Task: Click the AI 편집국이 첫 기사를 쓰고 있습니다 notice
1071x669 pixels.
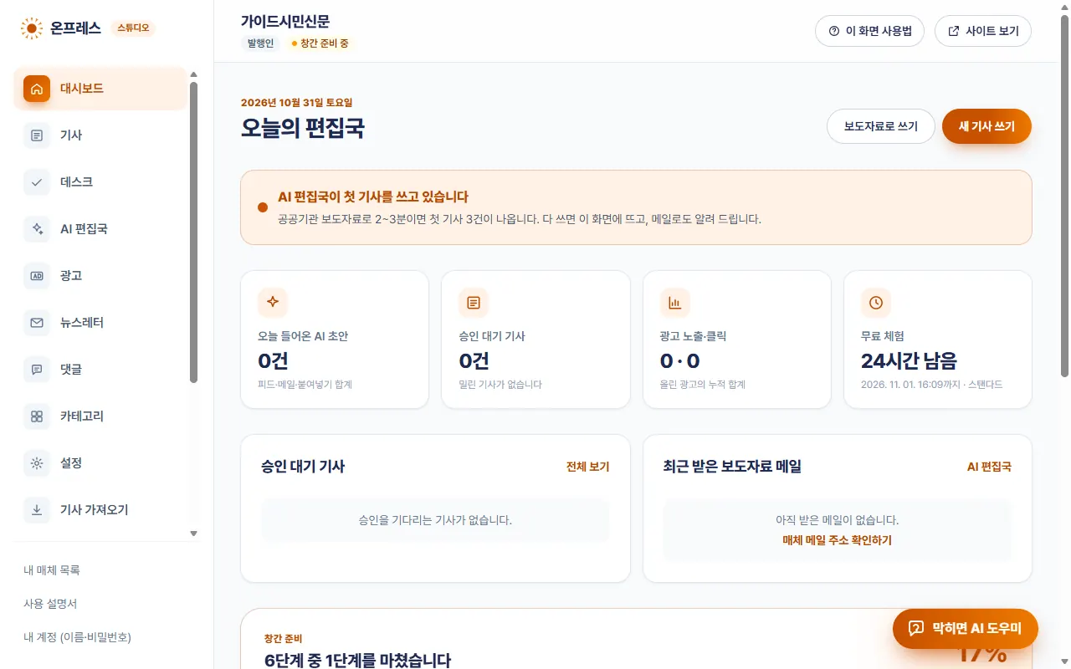Action: point(636,207)
